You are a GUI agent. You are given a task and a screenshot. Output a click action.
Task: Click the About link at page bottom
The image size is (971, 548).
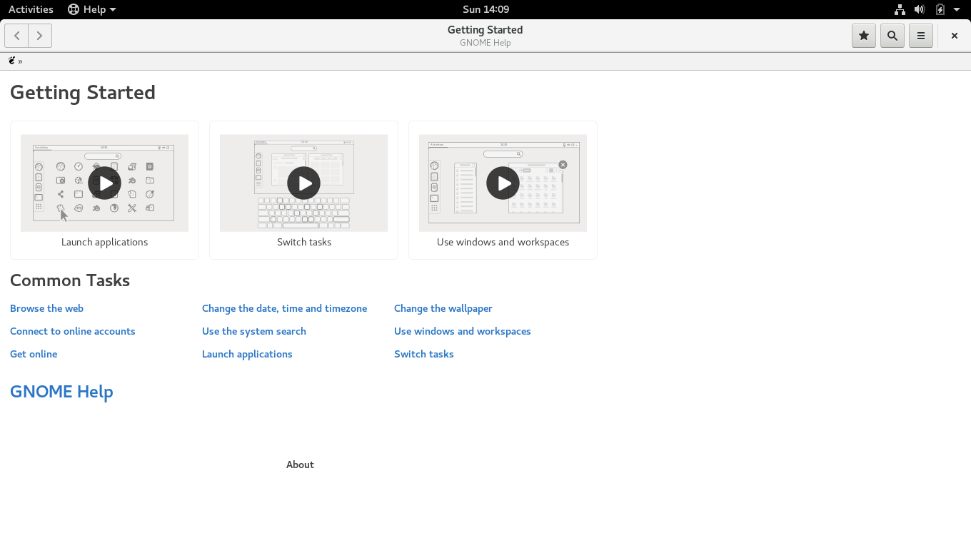(x=300, y=465)
